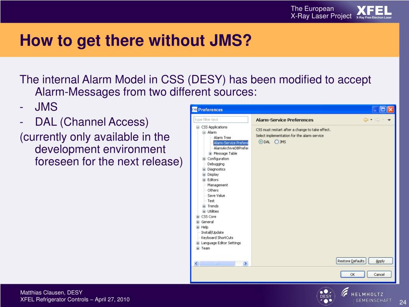Expand the Configuration tree node

tap(204, 159)
